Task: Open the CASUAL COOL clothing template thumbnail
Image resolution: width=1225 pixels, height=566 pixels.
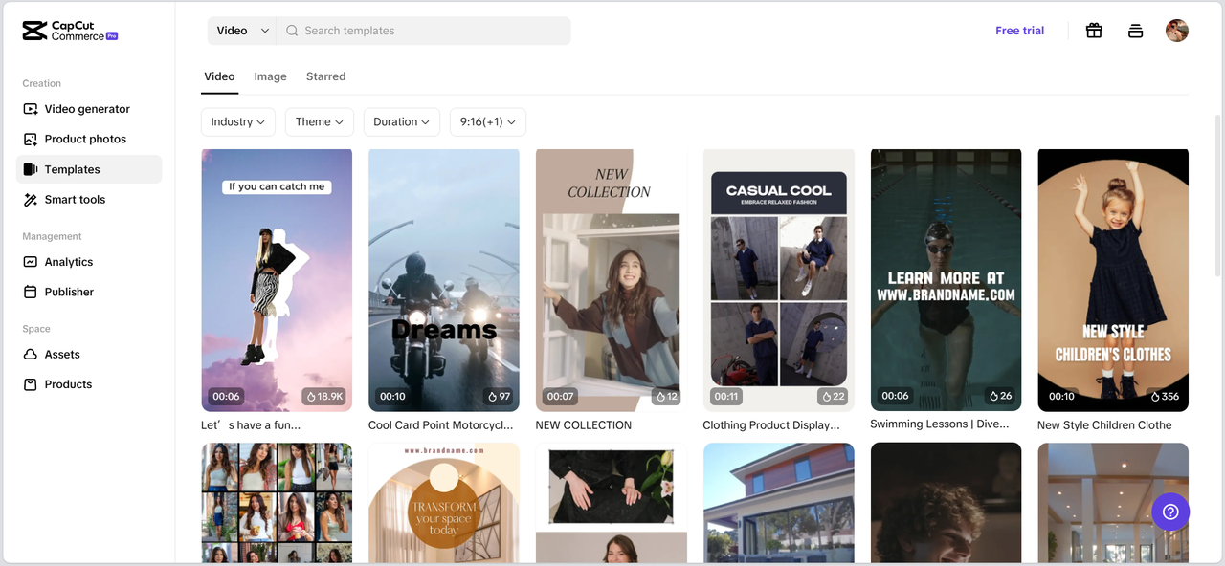Action: (x=778, y=280)
